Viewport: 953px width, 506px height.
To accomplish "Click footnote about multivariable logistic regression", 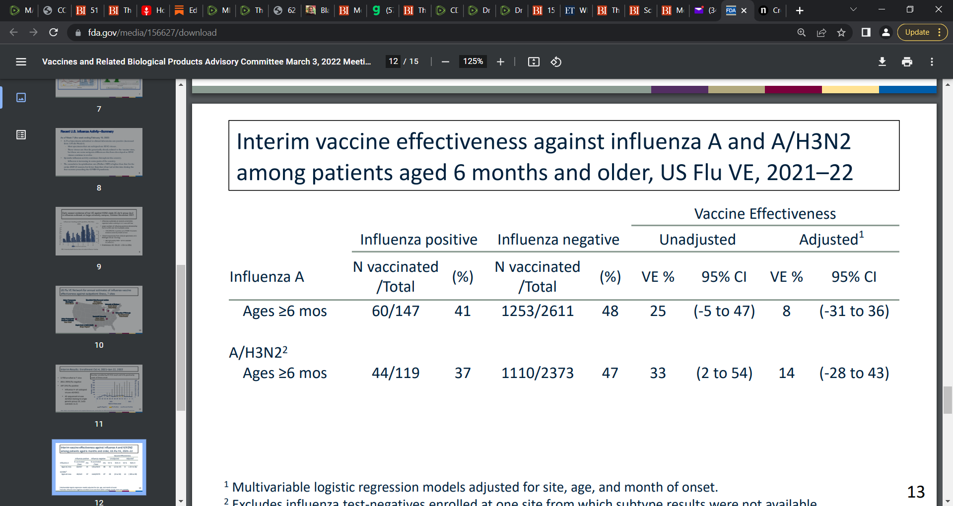I will point(471,487).
